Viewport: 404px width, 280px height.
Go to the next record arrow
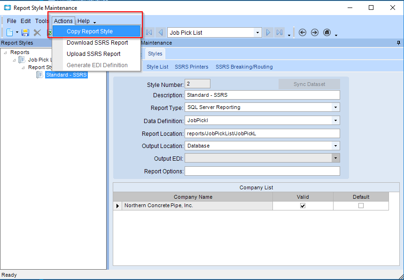pyautogui.click(x=269, y=32)
